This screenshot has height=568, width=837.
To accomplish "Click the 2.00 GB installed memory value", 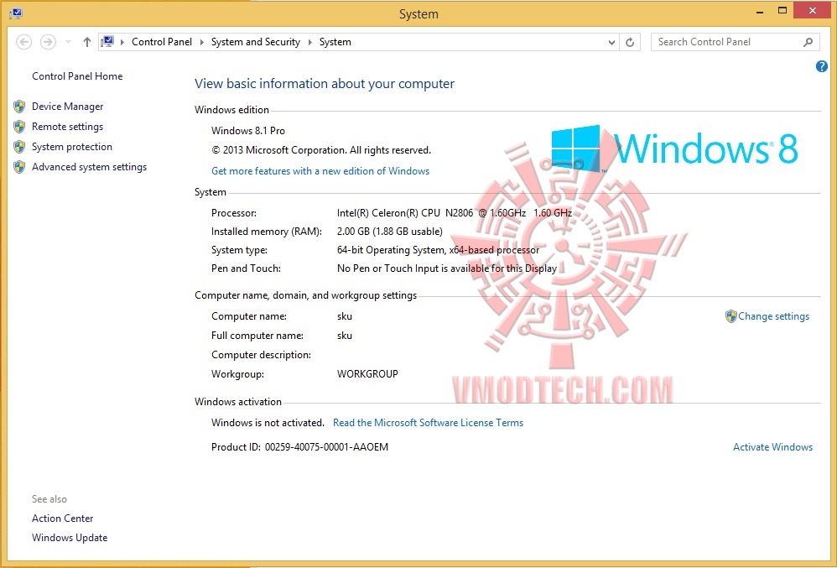I will (x=390, y=232).
